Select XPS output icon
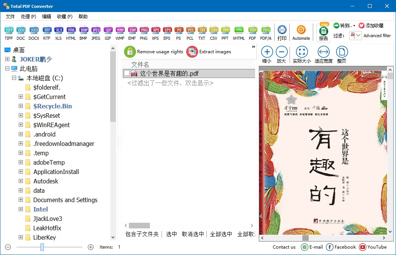 (x=155, y=33)
